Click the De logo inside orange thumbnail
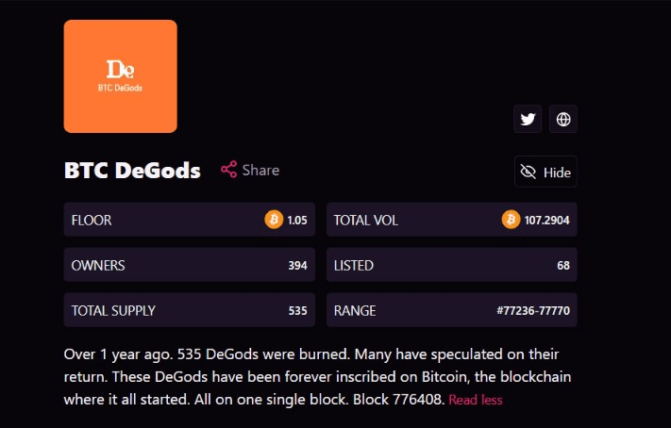This screenshot has height=428, width=671. click(120, 69)
